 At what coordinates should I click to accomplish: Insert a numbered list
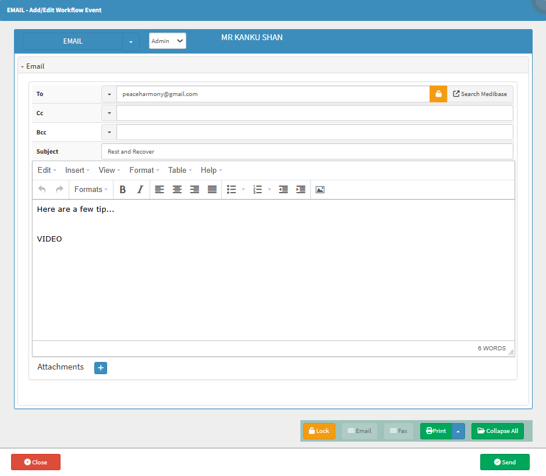click(x=258, y=190)
